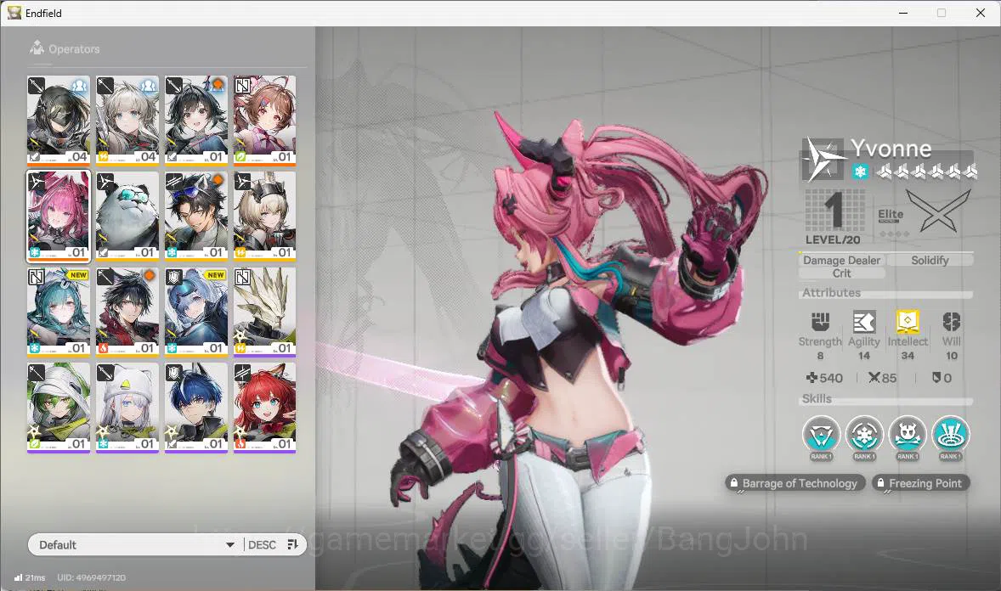
Task: Choose the black-haired operator with orange badge, top row
Action: click(x=196, y=121)
